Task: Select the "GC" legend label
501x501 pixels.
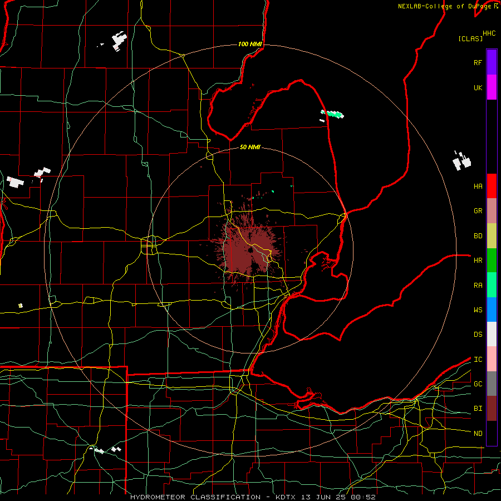Action: pyautogui.click(x=478, y=384)
